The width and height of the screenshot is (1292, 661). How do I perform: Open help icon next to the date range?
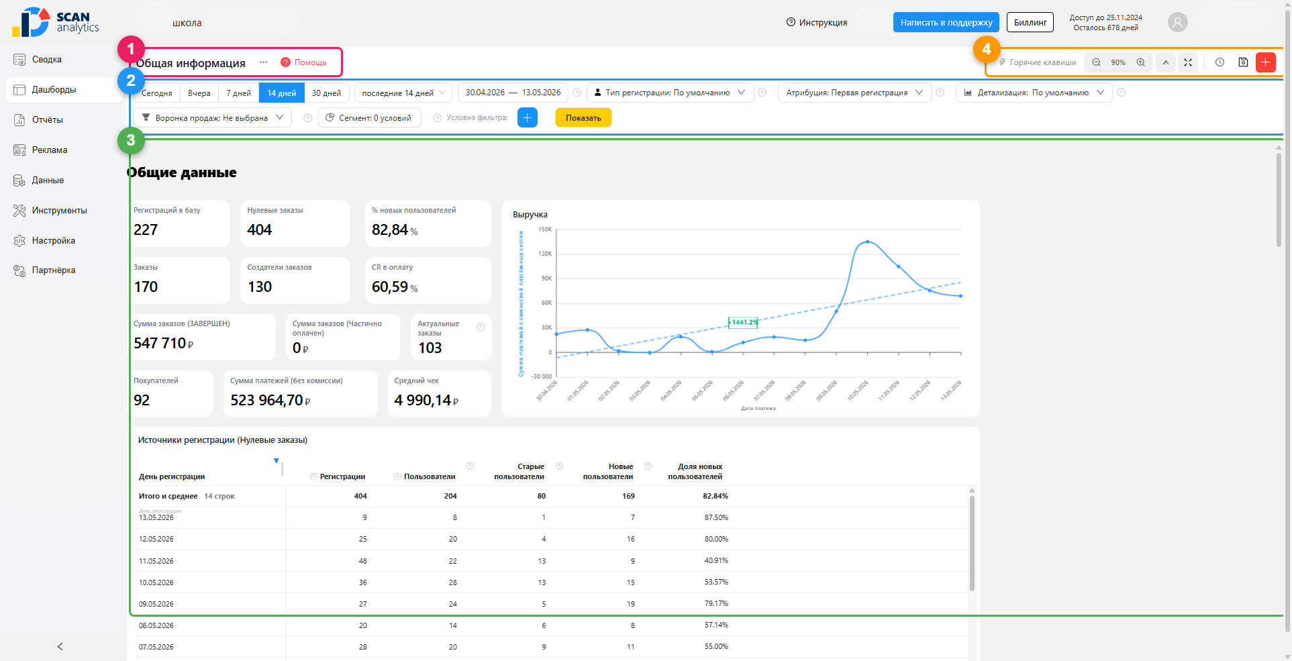pyautogui.click(x=577, y=93)
